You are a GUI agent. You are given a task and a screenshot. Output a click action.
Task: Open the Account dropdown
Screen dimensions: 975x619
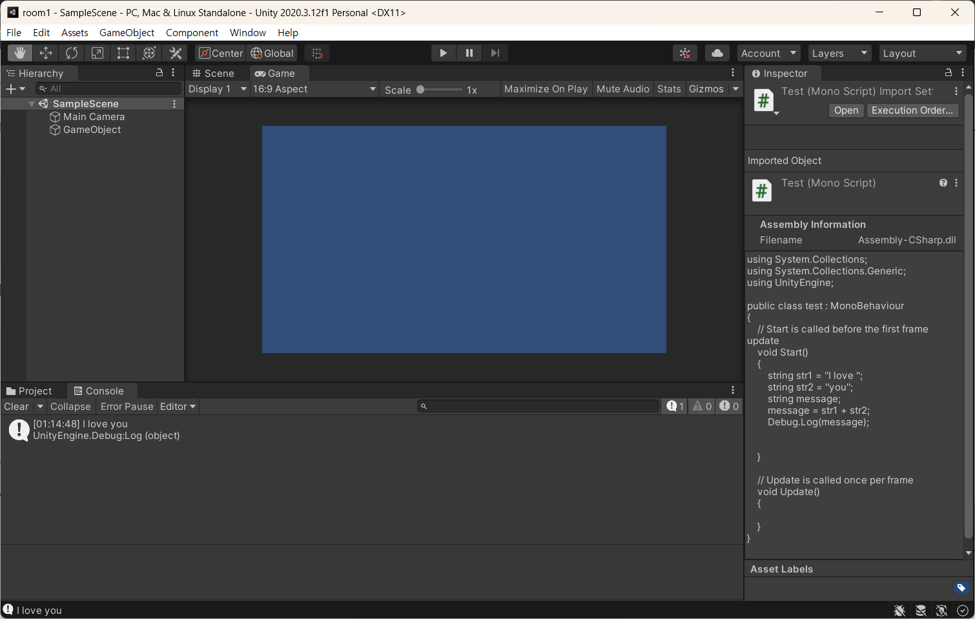click(x=768, y=53)
